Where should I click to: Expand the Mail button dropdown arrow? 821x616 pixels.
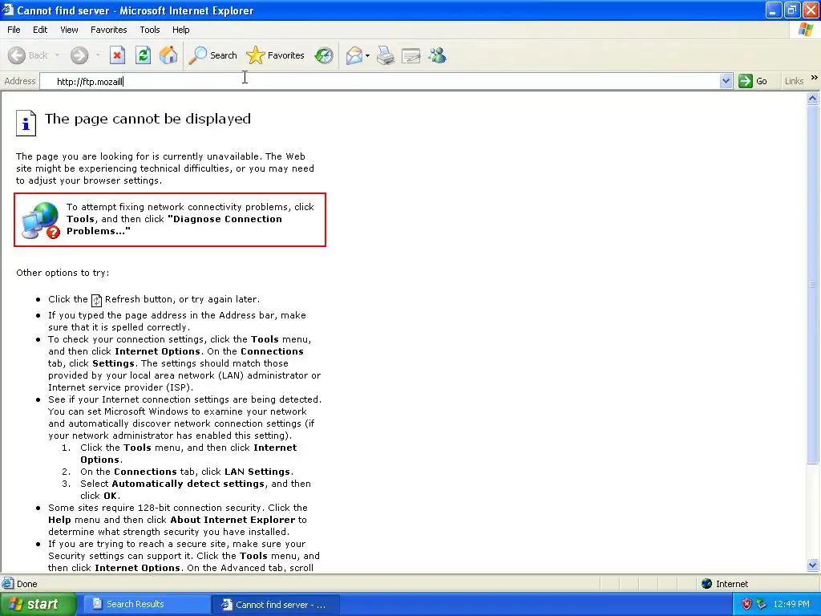367,55
